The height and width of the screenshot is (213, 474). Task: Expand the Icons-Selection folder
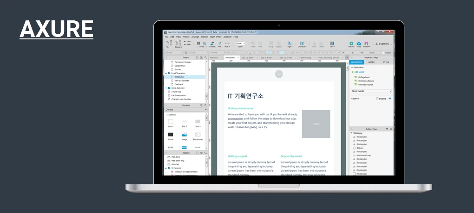click(x=166, y=88)
